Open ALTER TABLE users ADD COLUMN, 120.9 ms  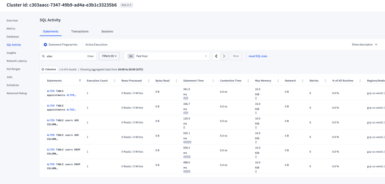[x=63, y=122]
